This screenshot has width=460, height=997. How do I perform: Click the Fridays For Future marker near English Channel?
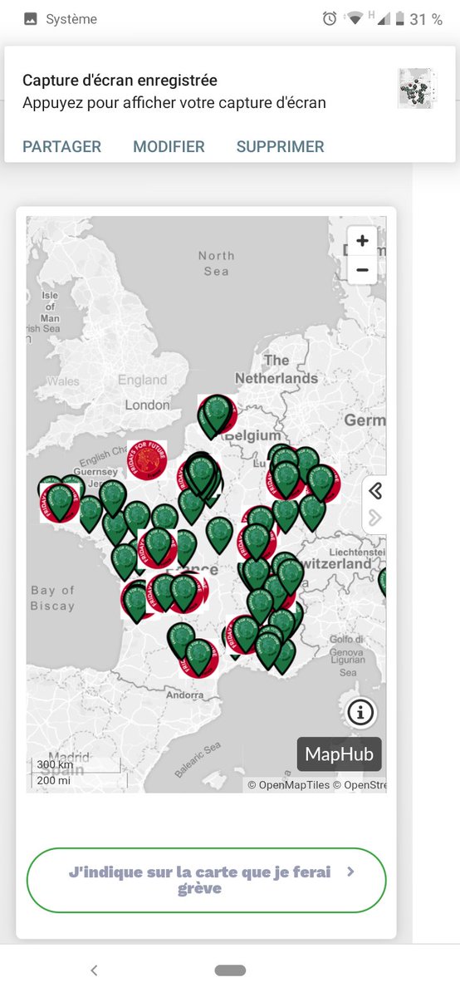[x=147, y=460]
